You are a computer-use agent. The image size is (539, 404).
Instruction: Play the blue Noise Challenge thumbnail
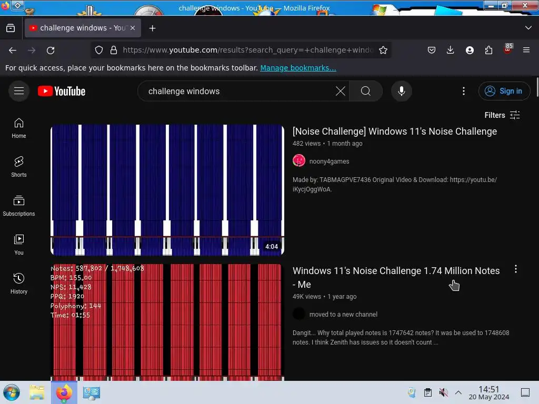[x=167, y=190]
